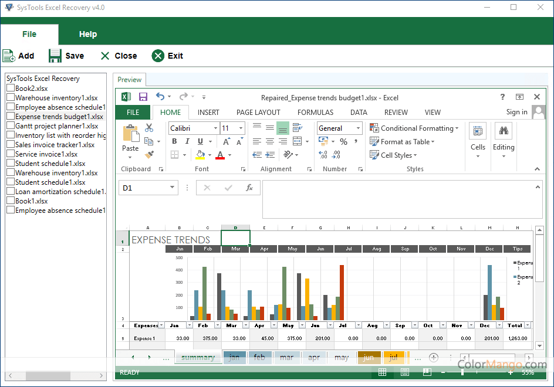Click the Name Box showing D1
554x387 pixels.
(x=143, y=188)
